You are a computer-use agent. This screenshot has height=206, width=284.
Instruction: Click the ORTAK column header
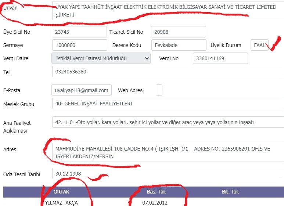tap(61, 192)
